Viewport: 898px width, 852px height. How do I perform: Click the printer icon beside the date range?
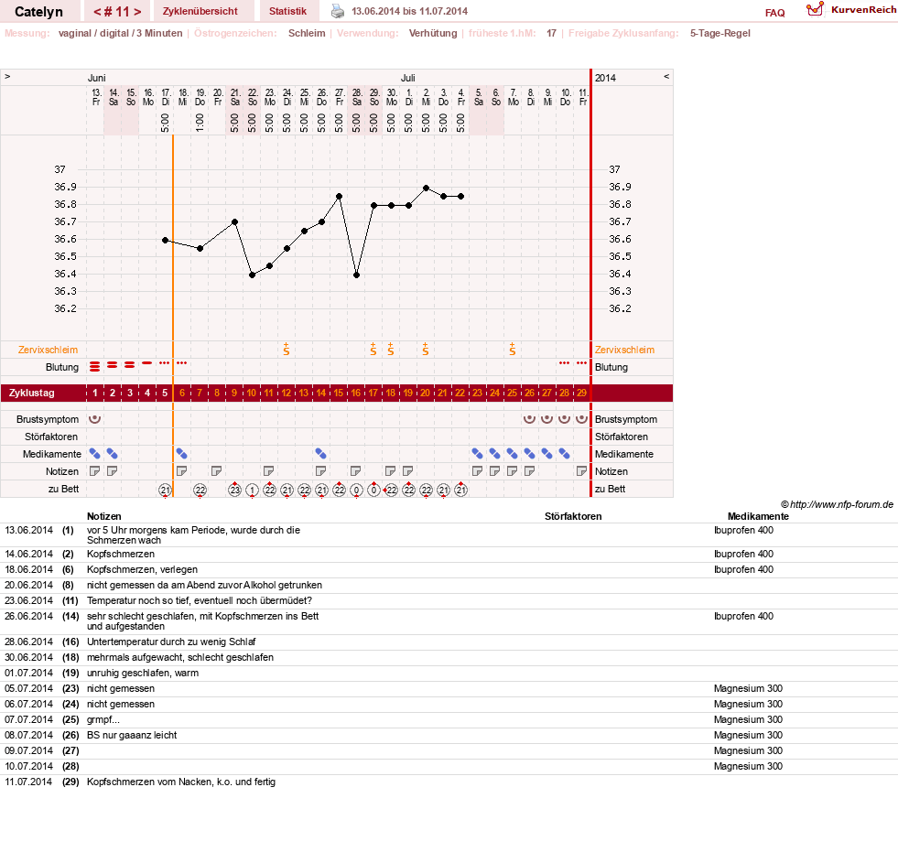click(338, 11)
